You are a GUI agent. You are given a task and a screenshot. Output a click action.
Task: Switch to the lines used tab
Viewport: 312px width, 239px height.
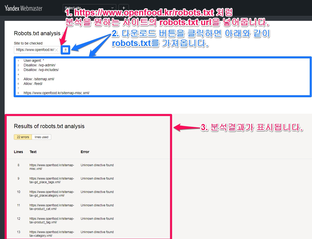pos(41,137)
